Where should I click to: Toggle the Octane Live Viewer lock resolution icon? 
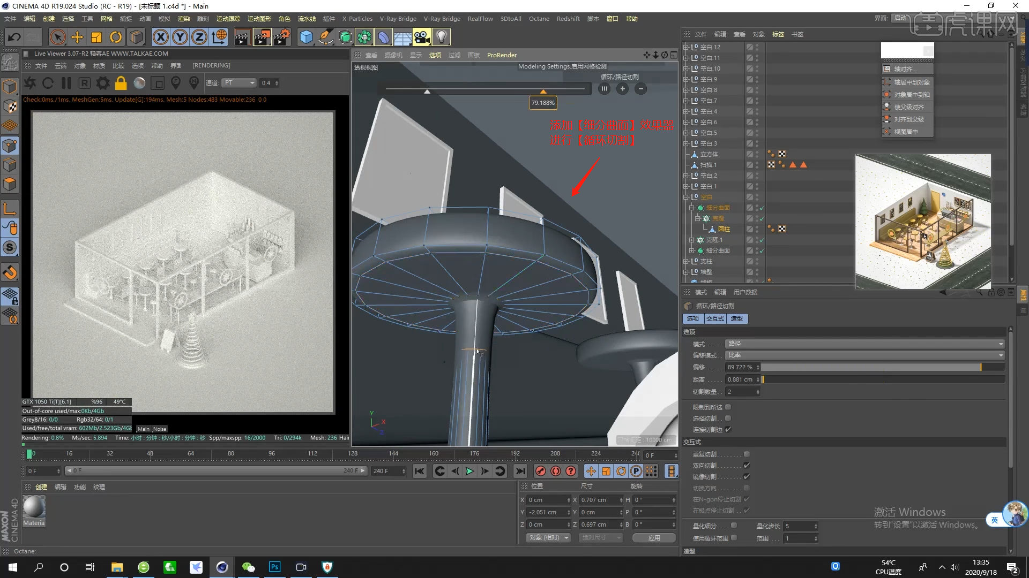[121, 83]
